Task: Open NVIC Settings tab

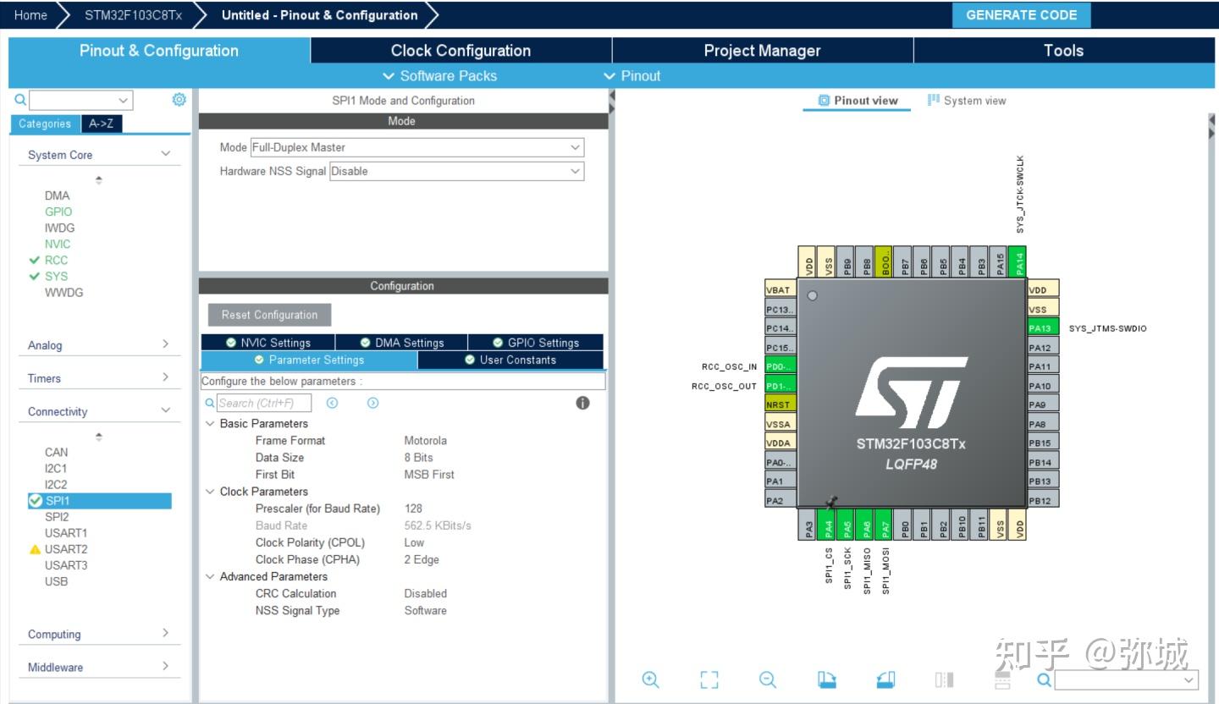Action: click(x=268, y=343)
